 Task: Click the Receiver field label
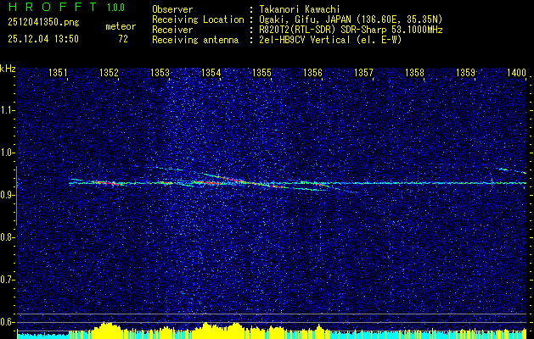172,30
